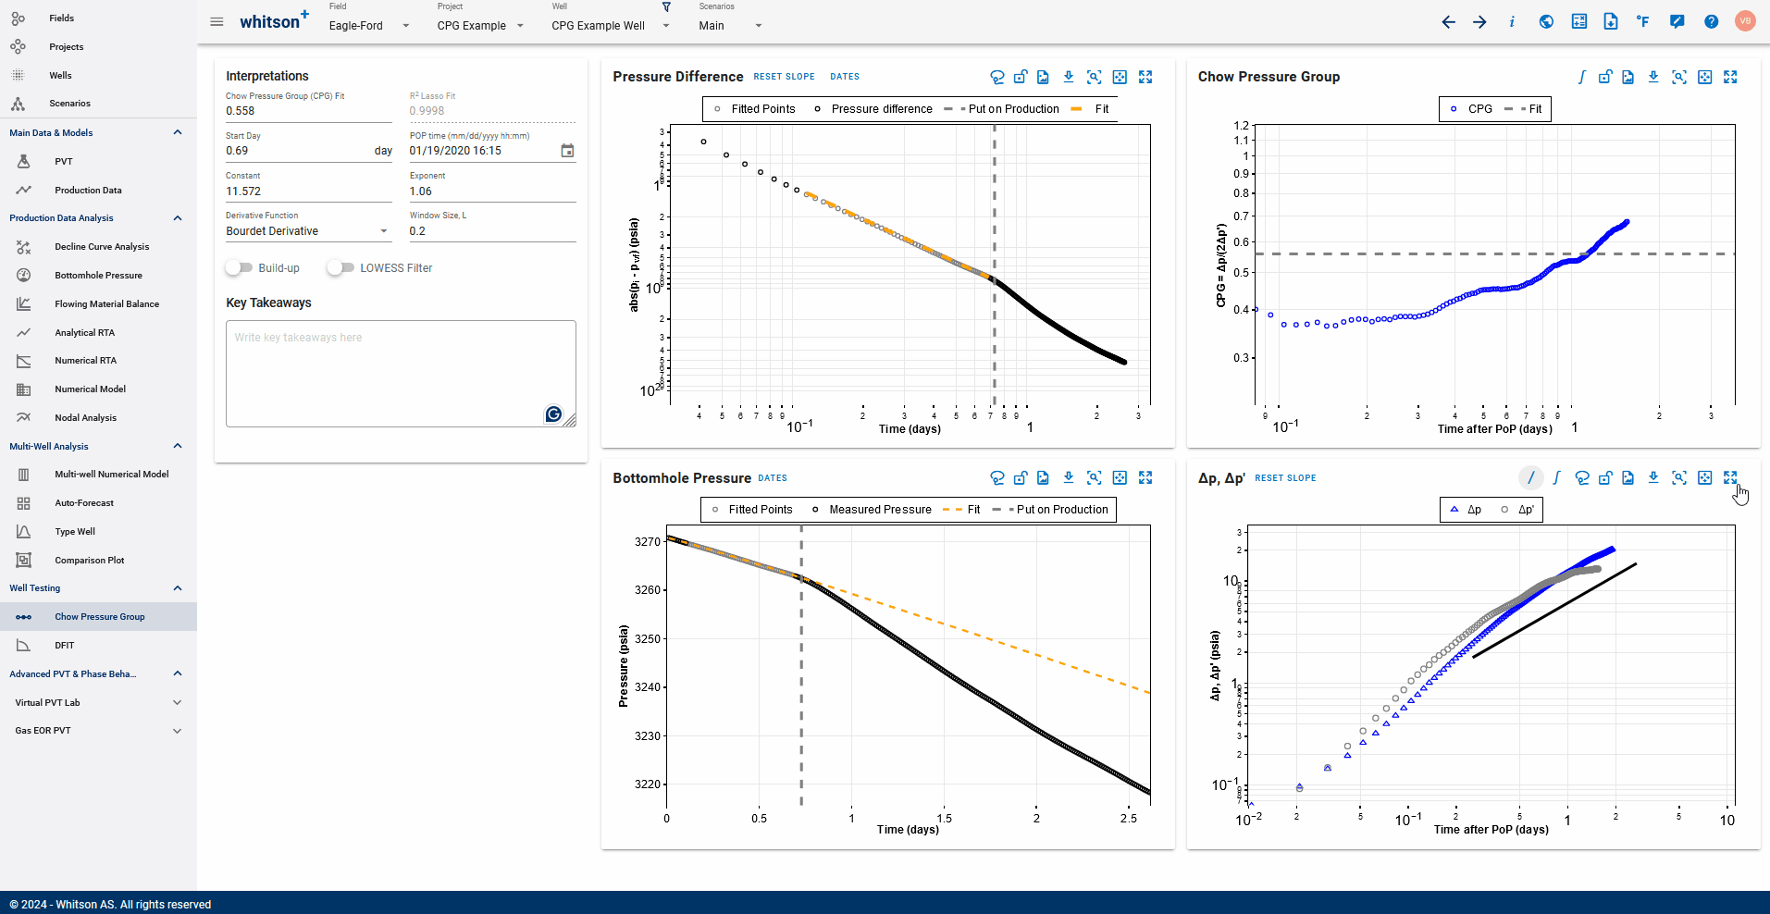Viewport: 1770px width, 914px height.
Task: Open the Field Eagle-Ford dropdown
Action: coord(369,26)
